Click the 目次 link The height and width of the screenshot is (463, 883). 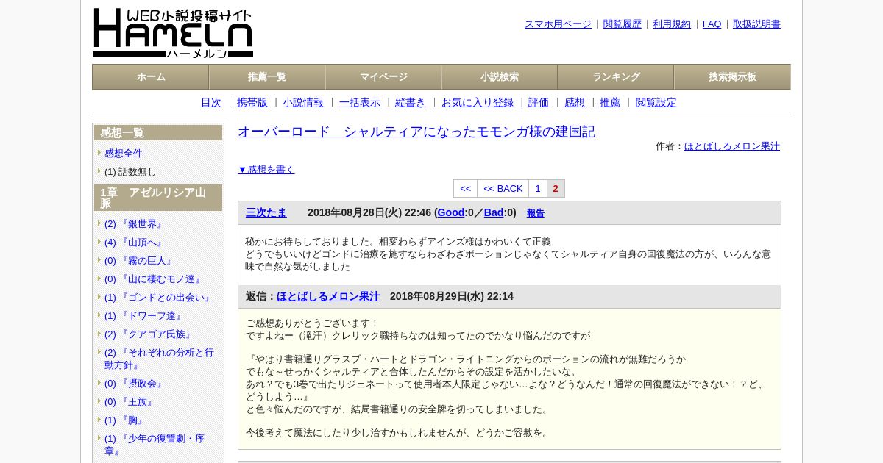[x=211, y=102]
